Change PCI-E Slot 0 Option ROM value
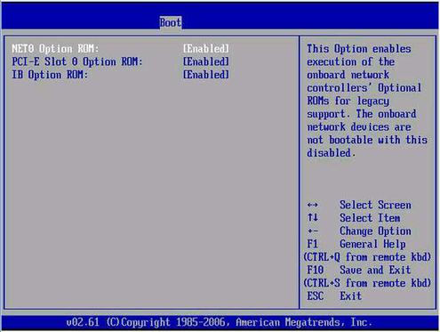The width and height of the screenshot is (440, 332). click(x=206, y=61)
